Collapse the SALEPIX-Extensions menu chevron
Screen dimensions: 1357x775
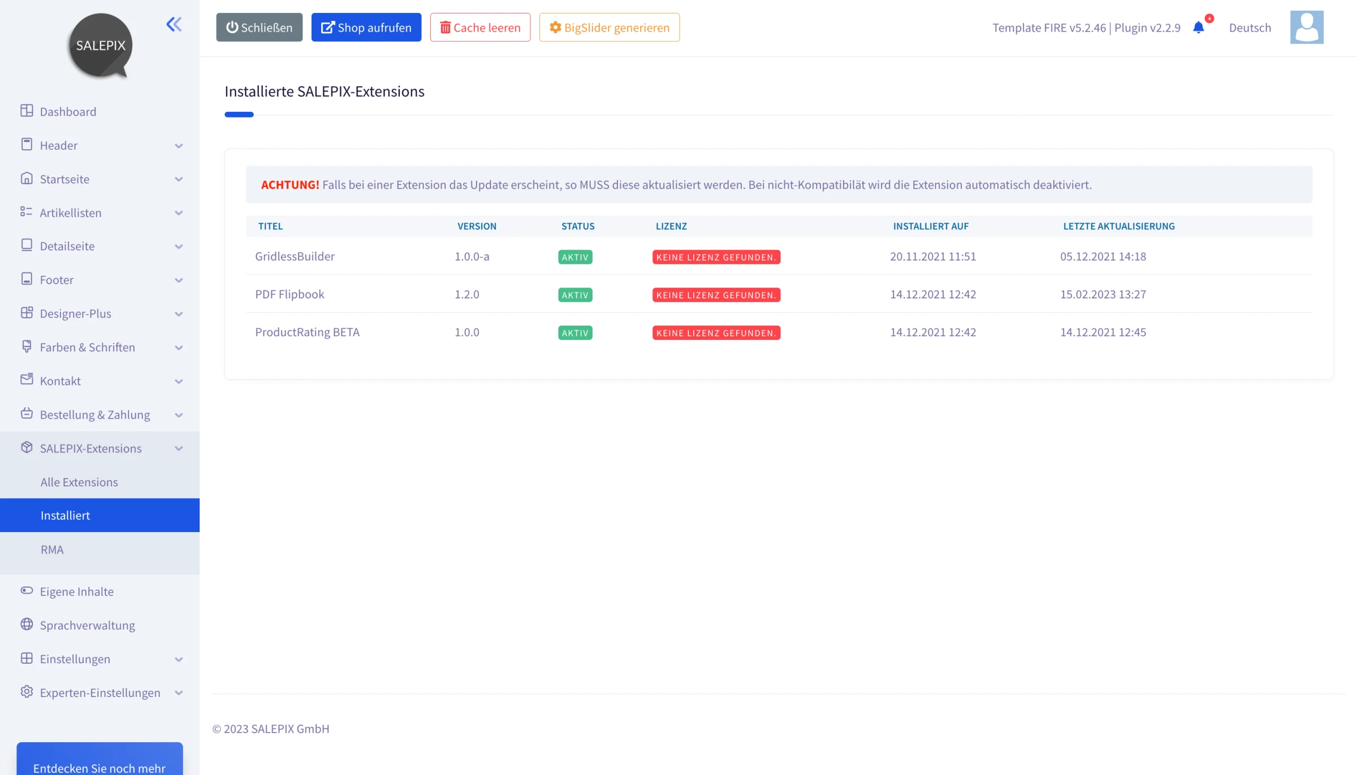(179, 449)
